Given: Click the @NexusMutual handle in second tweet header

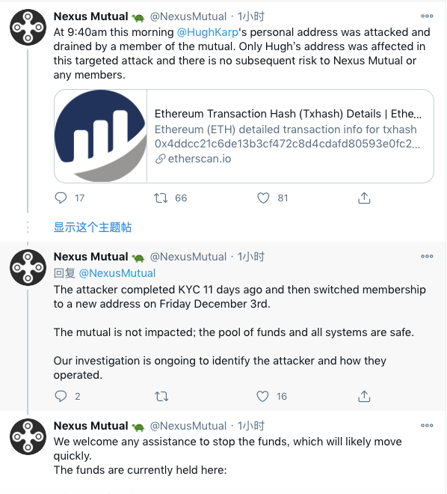Looking at the screenshot, I should pos(188,257).
